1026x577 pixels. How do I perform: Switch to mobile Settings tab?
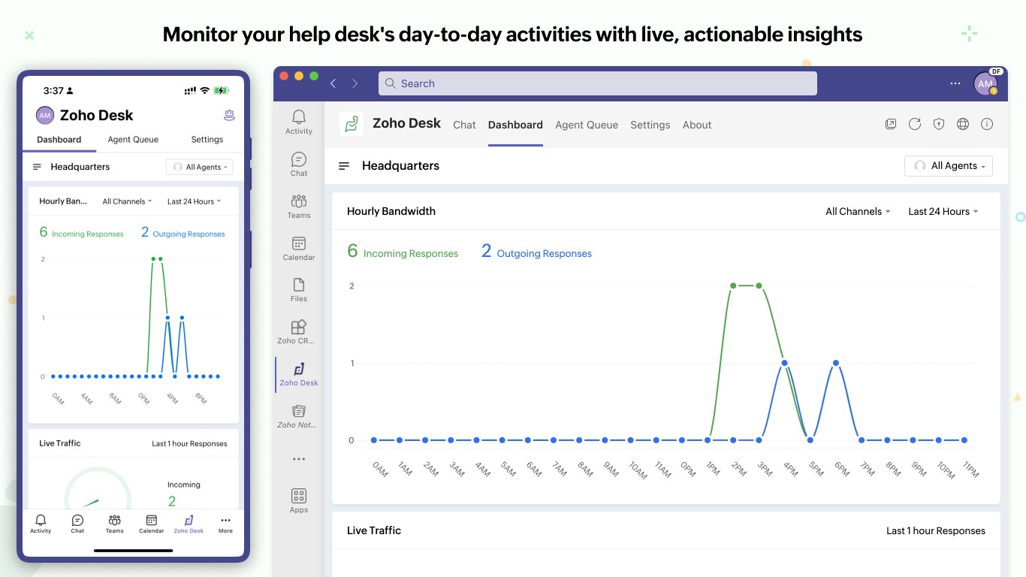(x=207, y=139)
